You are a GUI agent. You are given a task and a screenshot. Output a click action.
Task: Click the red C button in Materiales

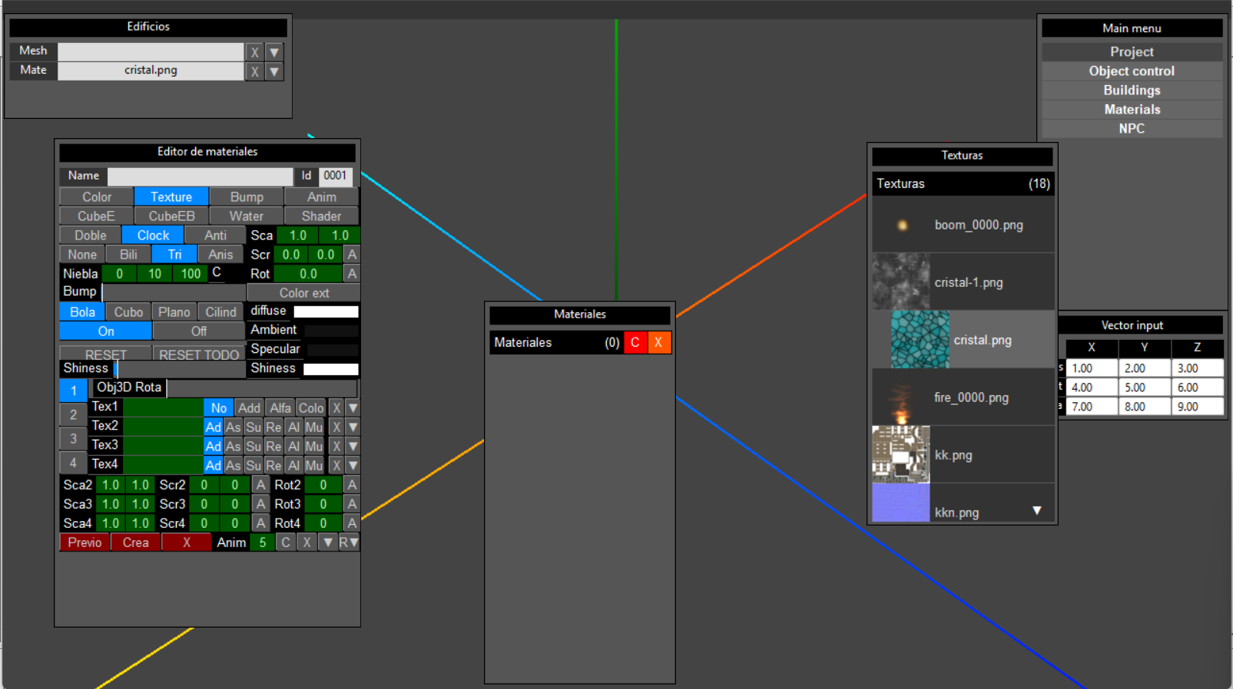click(x=635, y=343)
